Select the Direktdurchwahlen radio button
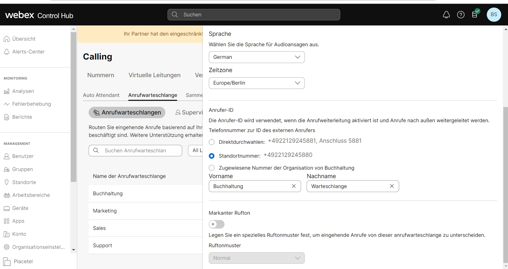 (x=212, y=142)
